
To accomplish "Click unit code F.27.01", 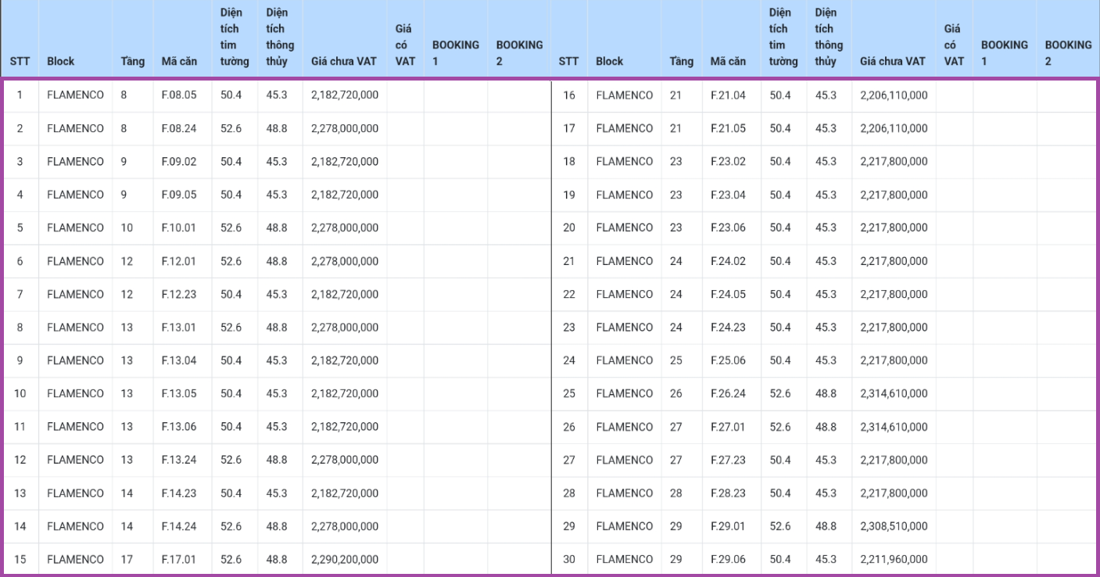I will (728, 427).
